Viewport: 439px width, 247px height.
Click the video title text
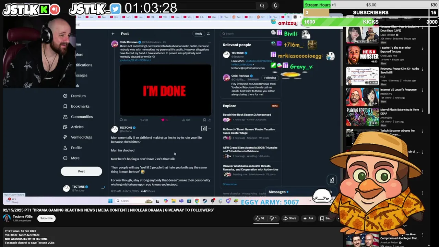tap(108, 210)
